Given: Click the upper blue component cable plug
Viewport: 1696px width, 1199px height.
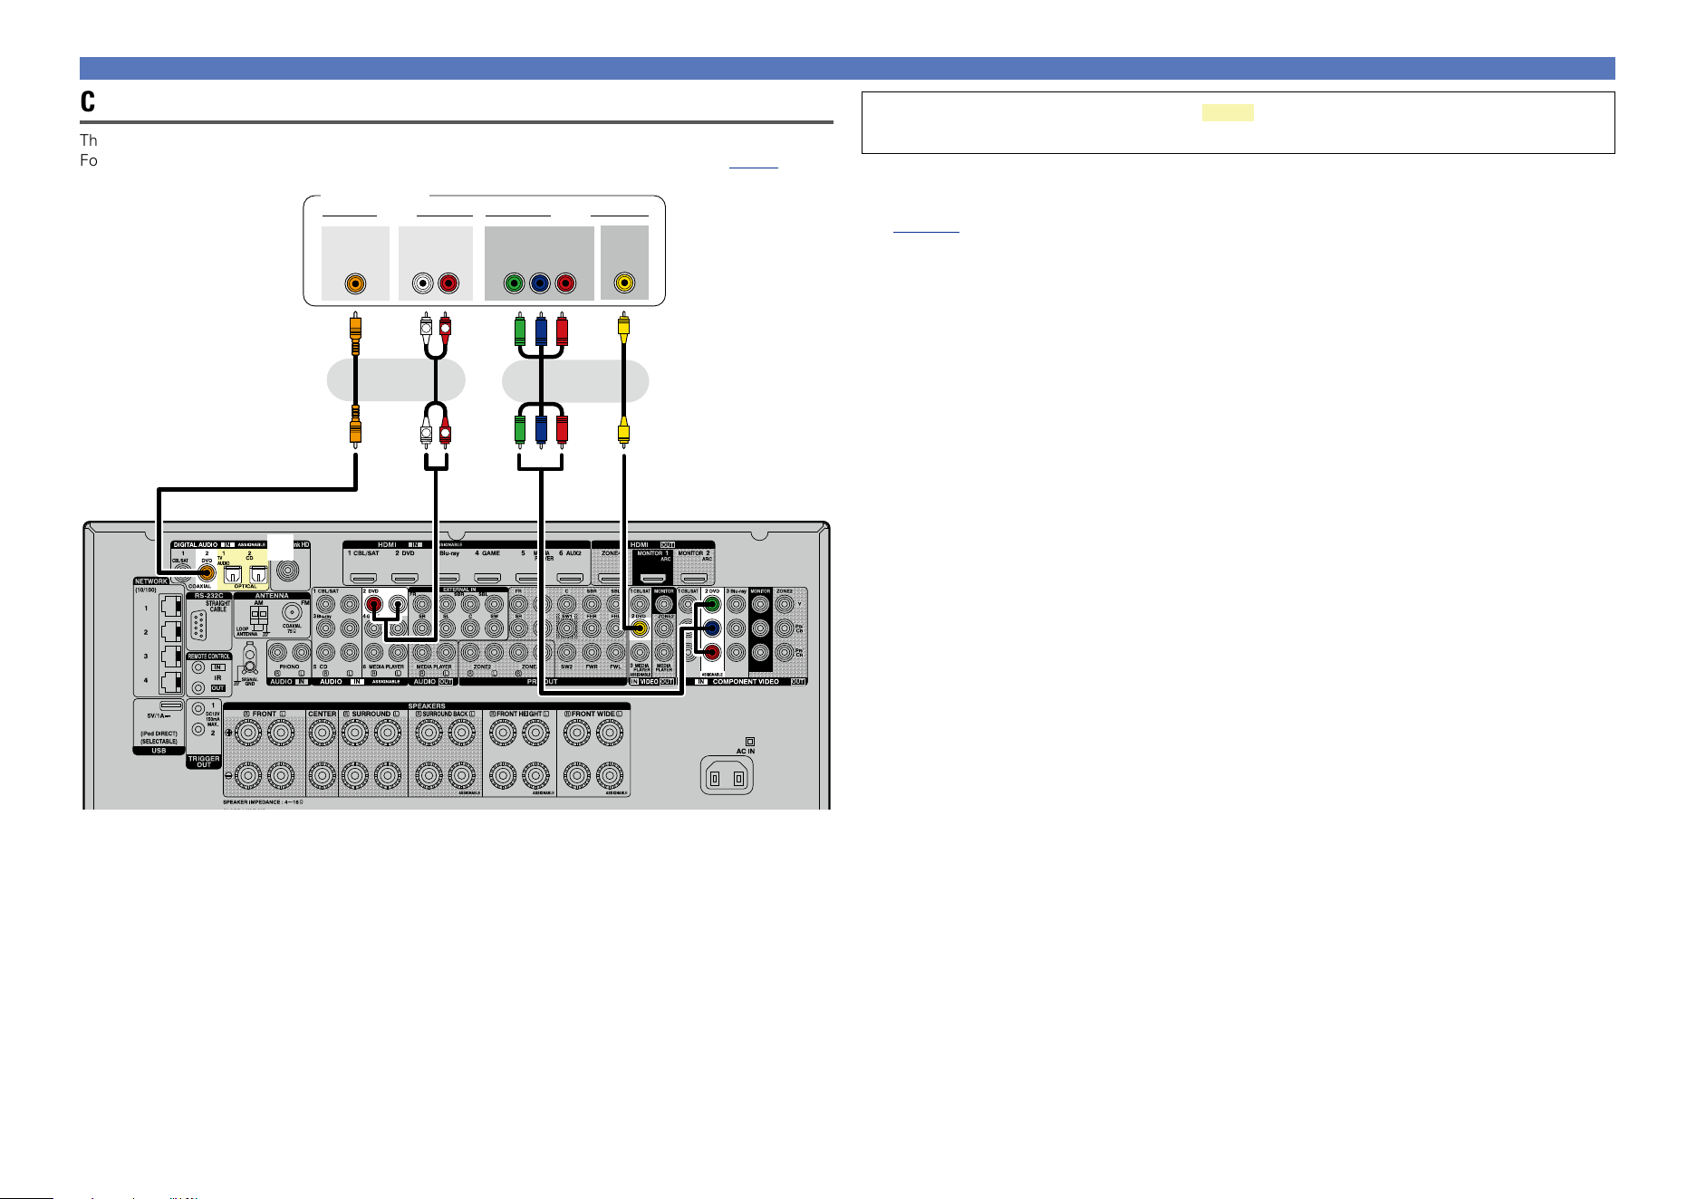Looking at the screenshot, I should pos(541,331).
